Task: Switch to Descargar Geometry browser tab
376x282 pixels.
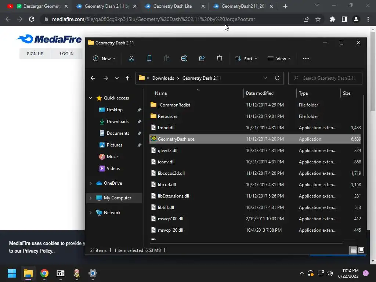Action: click(39, 6)
